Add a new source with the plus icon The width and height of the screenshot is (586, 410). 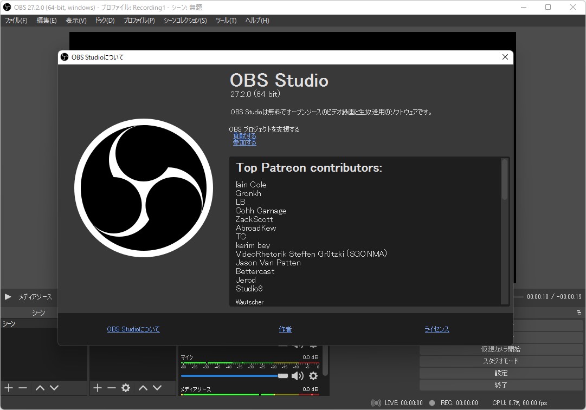tap(97, 387)
